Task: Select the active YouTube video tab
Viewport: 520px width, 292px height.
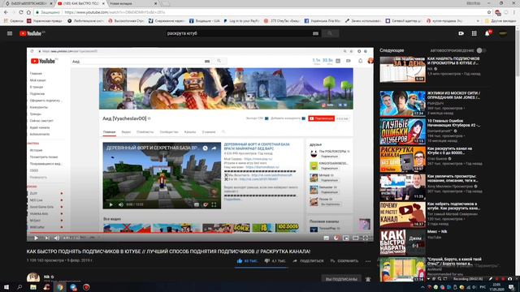Action: coord(80,3)
